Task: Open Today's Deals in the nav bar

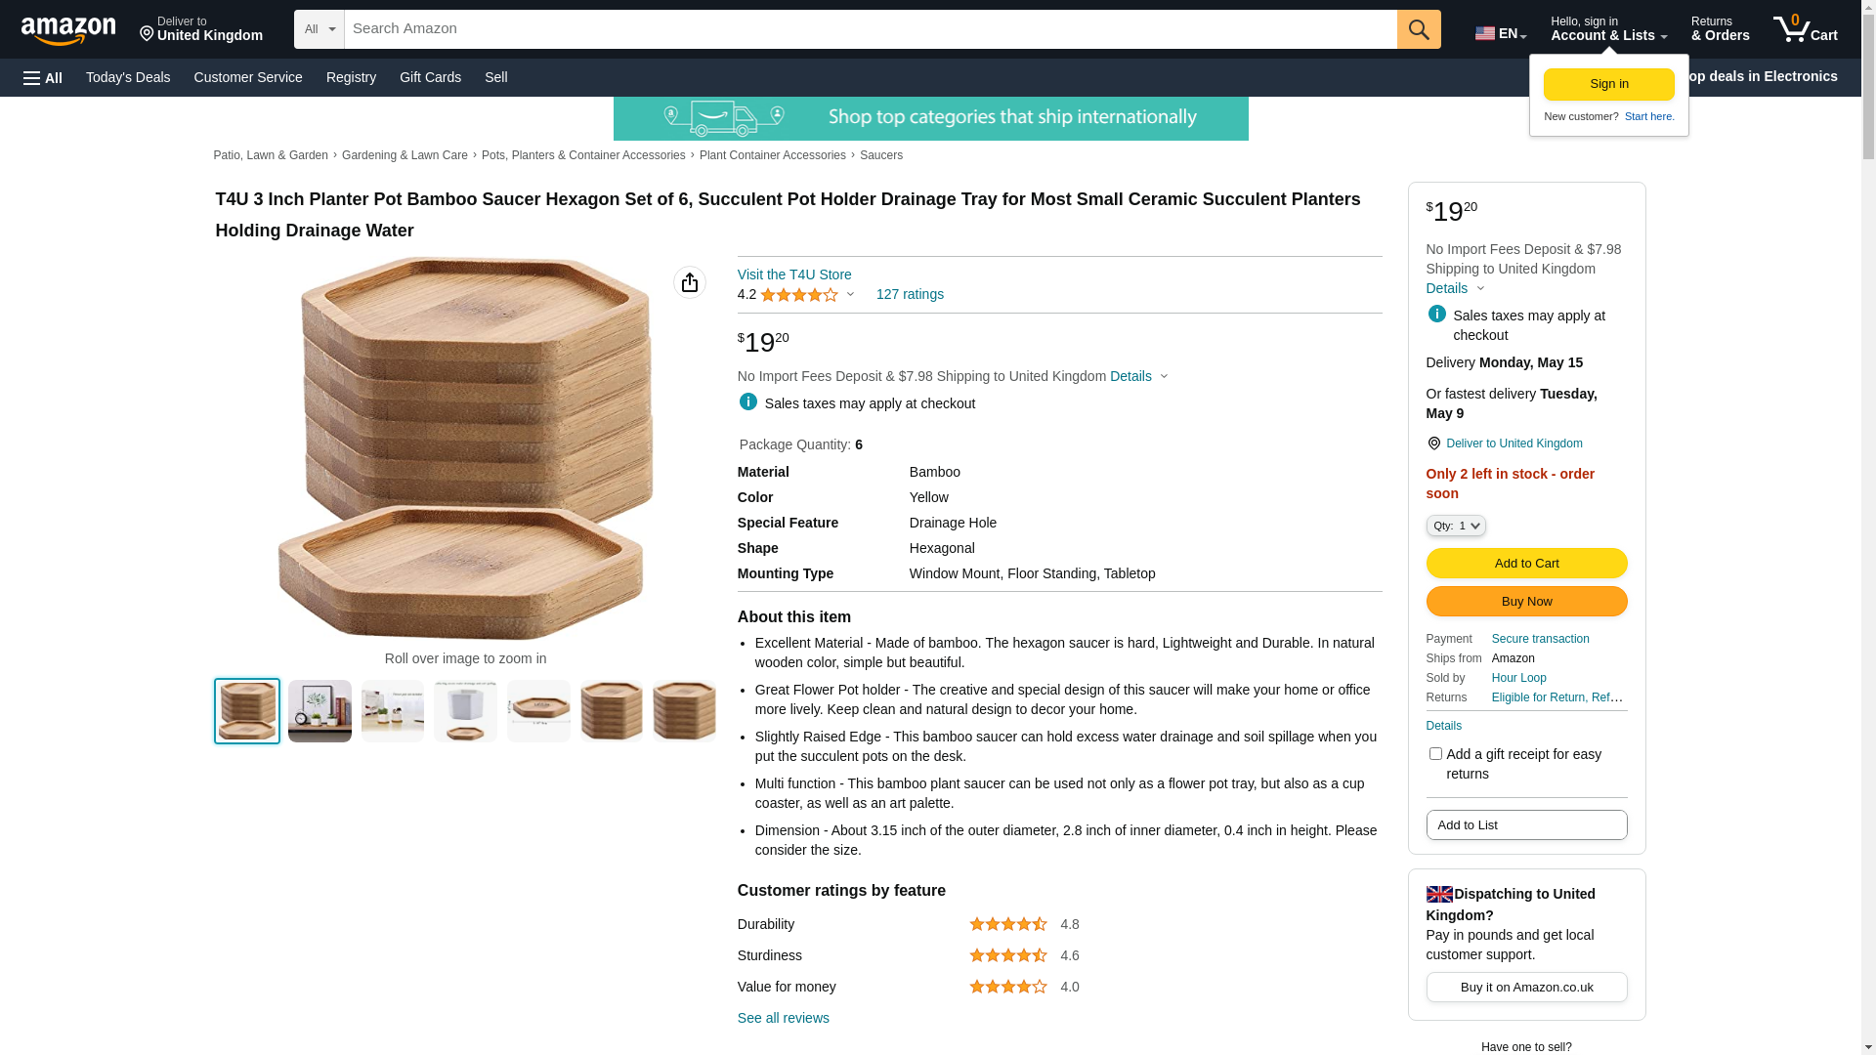Action: point(128,77)
